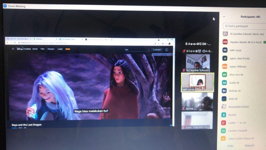This screenshot has width=266, height=150.
Task: Open the Indonesian language dropdown
Action: (157, 50)
